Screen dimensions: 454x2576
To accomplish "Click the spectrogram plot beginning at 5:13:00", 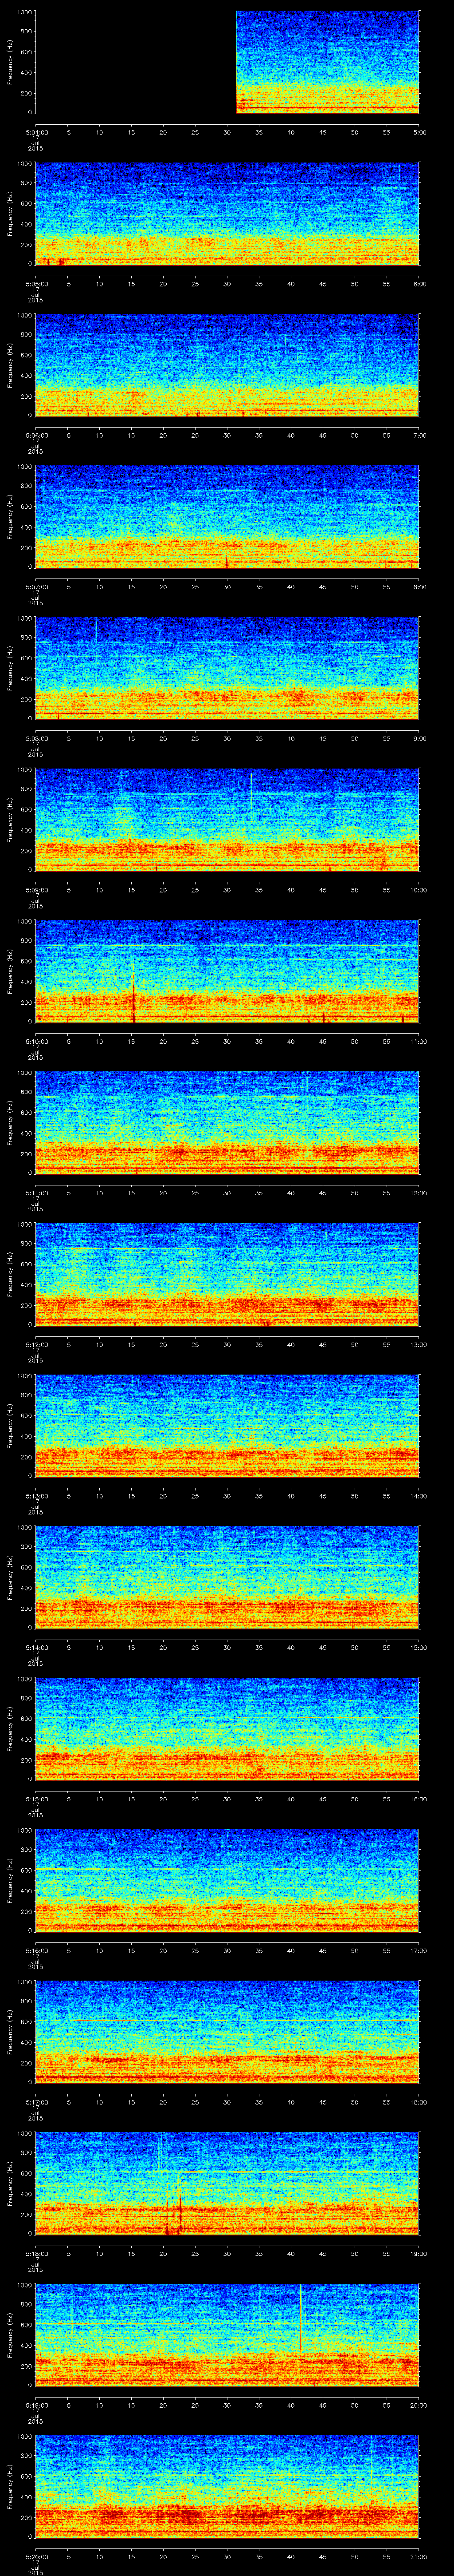I will pyautogui.click(x=227, y=1426).
